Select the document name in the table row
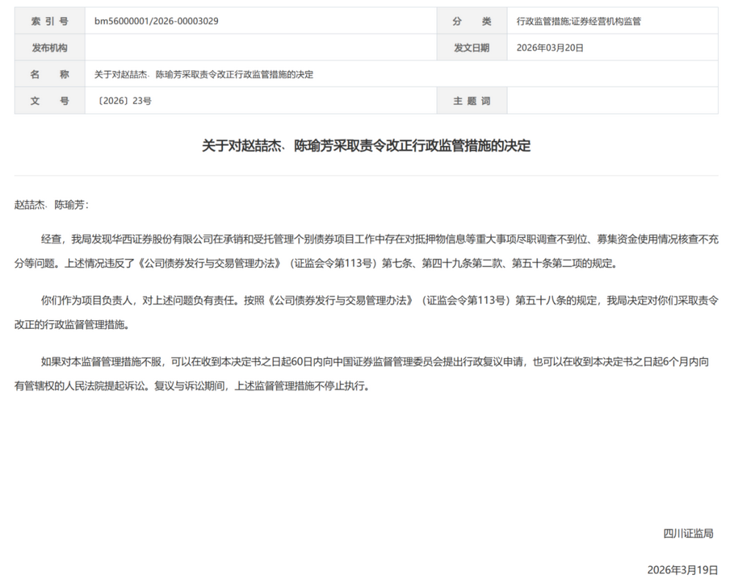Screen dimensions: 734x588 tap(203, 74)
